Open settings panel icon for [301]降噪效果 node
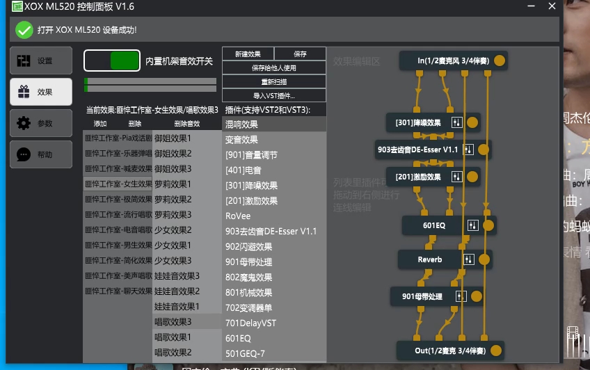The image size is (590, 370). (456, 122)
